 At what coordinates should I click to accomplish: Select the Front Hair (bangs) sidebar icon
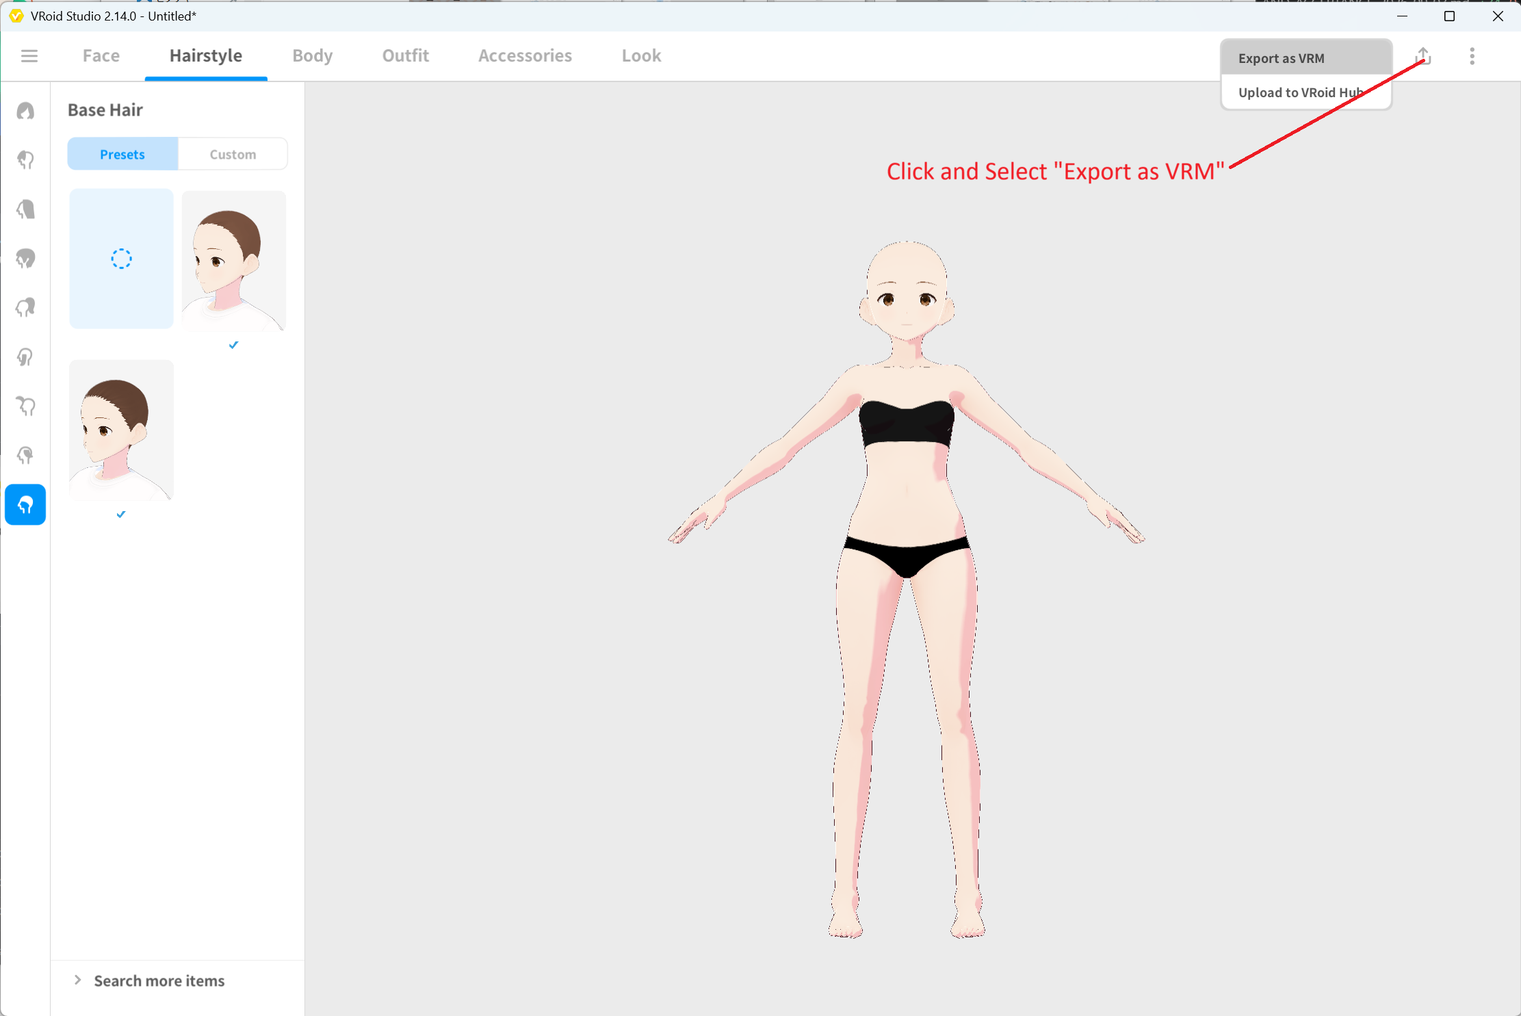[25, 160]
